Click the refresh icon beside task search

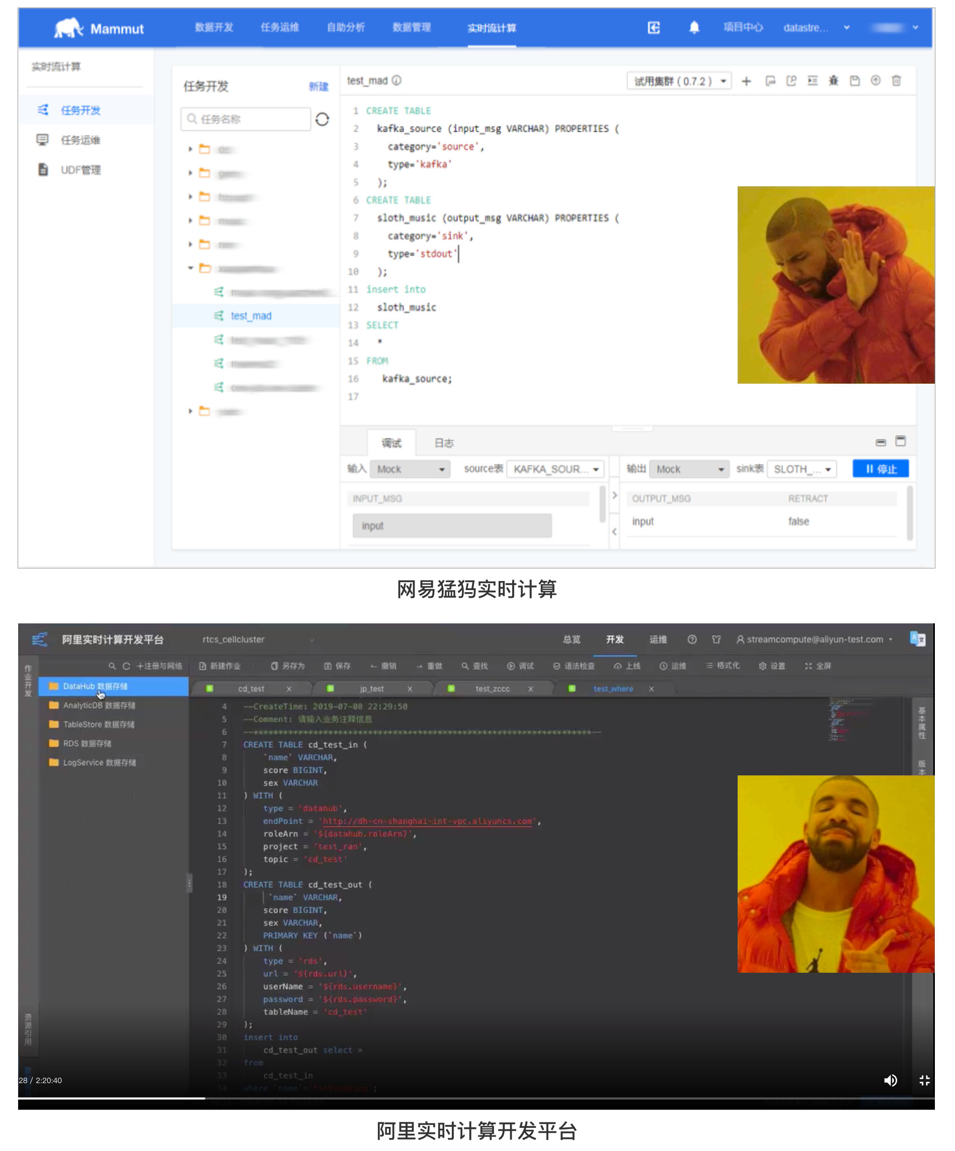pyautogui.click(x=323, y=119)
